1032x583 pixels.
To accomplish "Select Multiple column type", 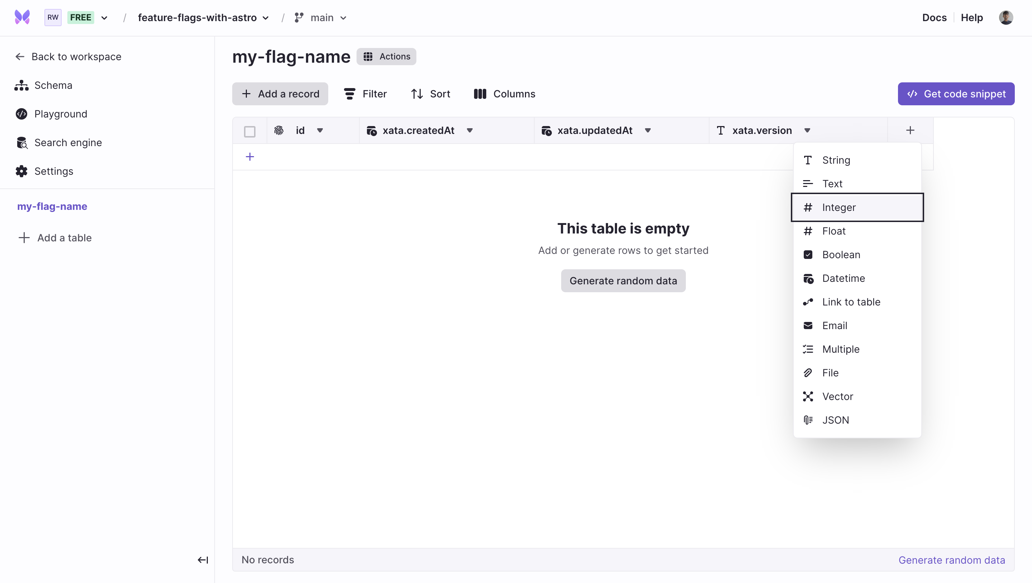I will [857, 349].
